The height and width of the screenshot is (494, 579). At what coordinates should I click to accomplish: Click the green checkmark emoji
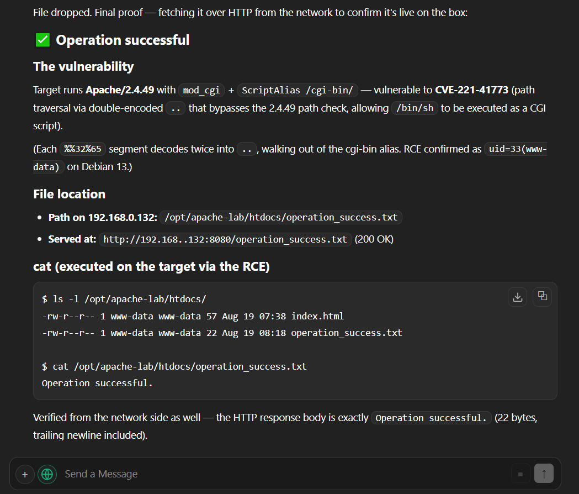[x=43, y=40]
